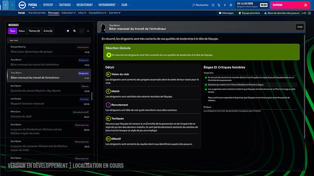Image resolution: width=314 pixels, height=176 pixels.
Task: Switch to Vue d'ensemble tab
Action: [37, 13]
